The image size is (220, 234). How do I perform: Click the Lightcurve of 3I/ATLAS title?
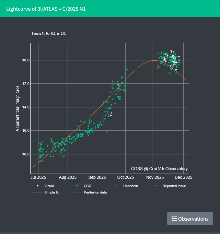click(x=46, y=9)
